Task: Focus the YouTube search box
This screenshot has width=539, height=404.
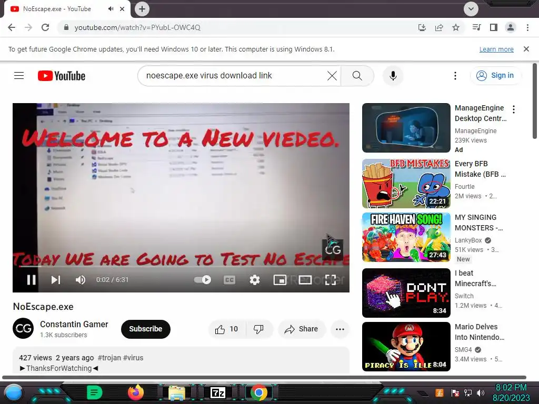Action: pos(234,76)
